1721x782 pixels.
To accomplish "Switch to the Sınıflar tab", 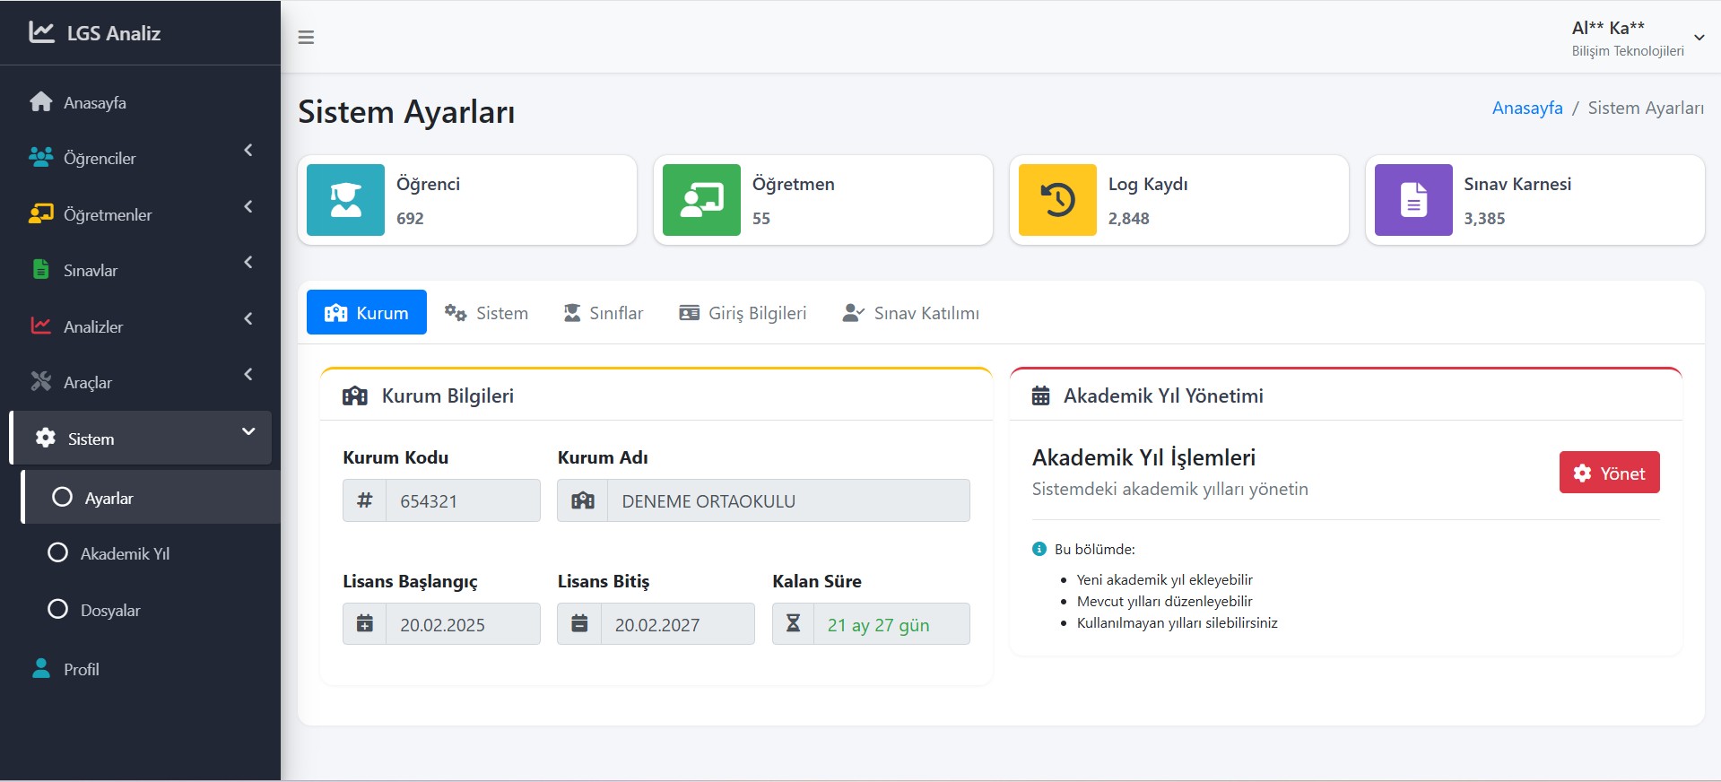I will (x=604, y=313).
